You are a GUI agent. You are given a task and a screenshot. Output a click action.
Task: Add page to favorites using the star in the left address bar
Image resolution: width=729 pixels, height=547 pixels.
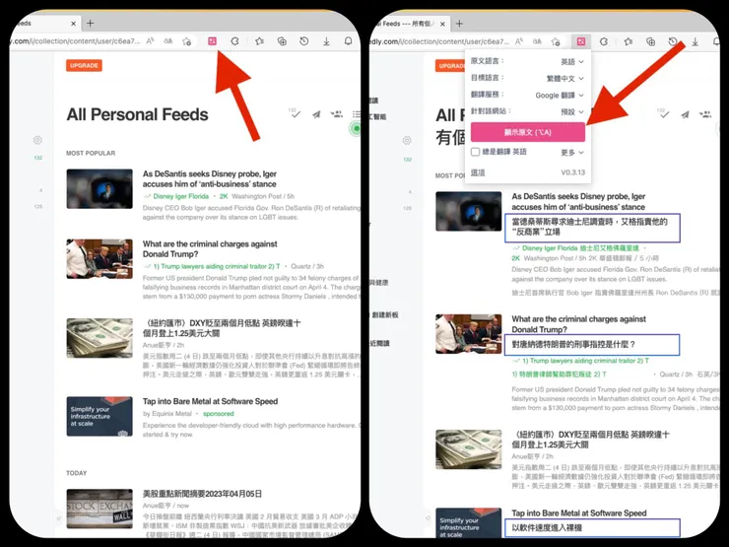(186, 41)
